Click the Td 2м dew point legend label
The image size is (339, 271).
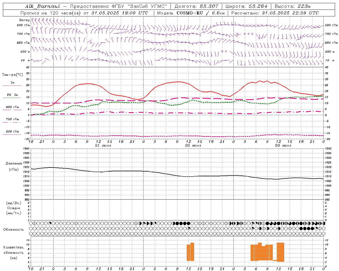[x=12, y=95]
